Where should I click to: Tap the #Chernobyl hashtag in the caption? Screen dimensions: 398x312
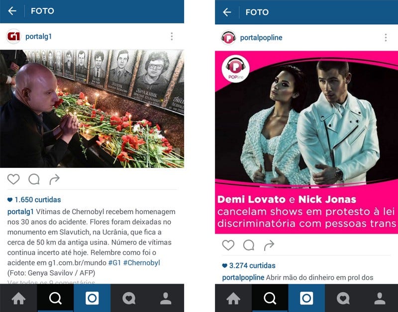pyautogui.click(x=142, y=263)
